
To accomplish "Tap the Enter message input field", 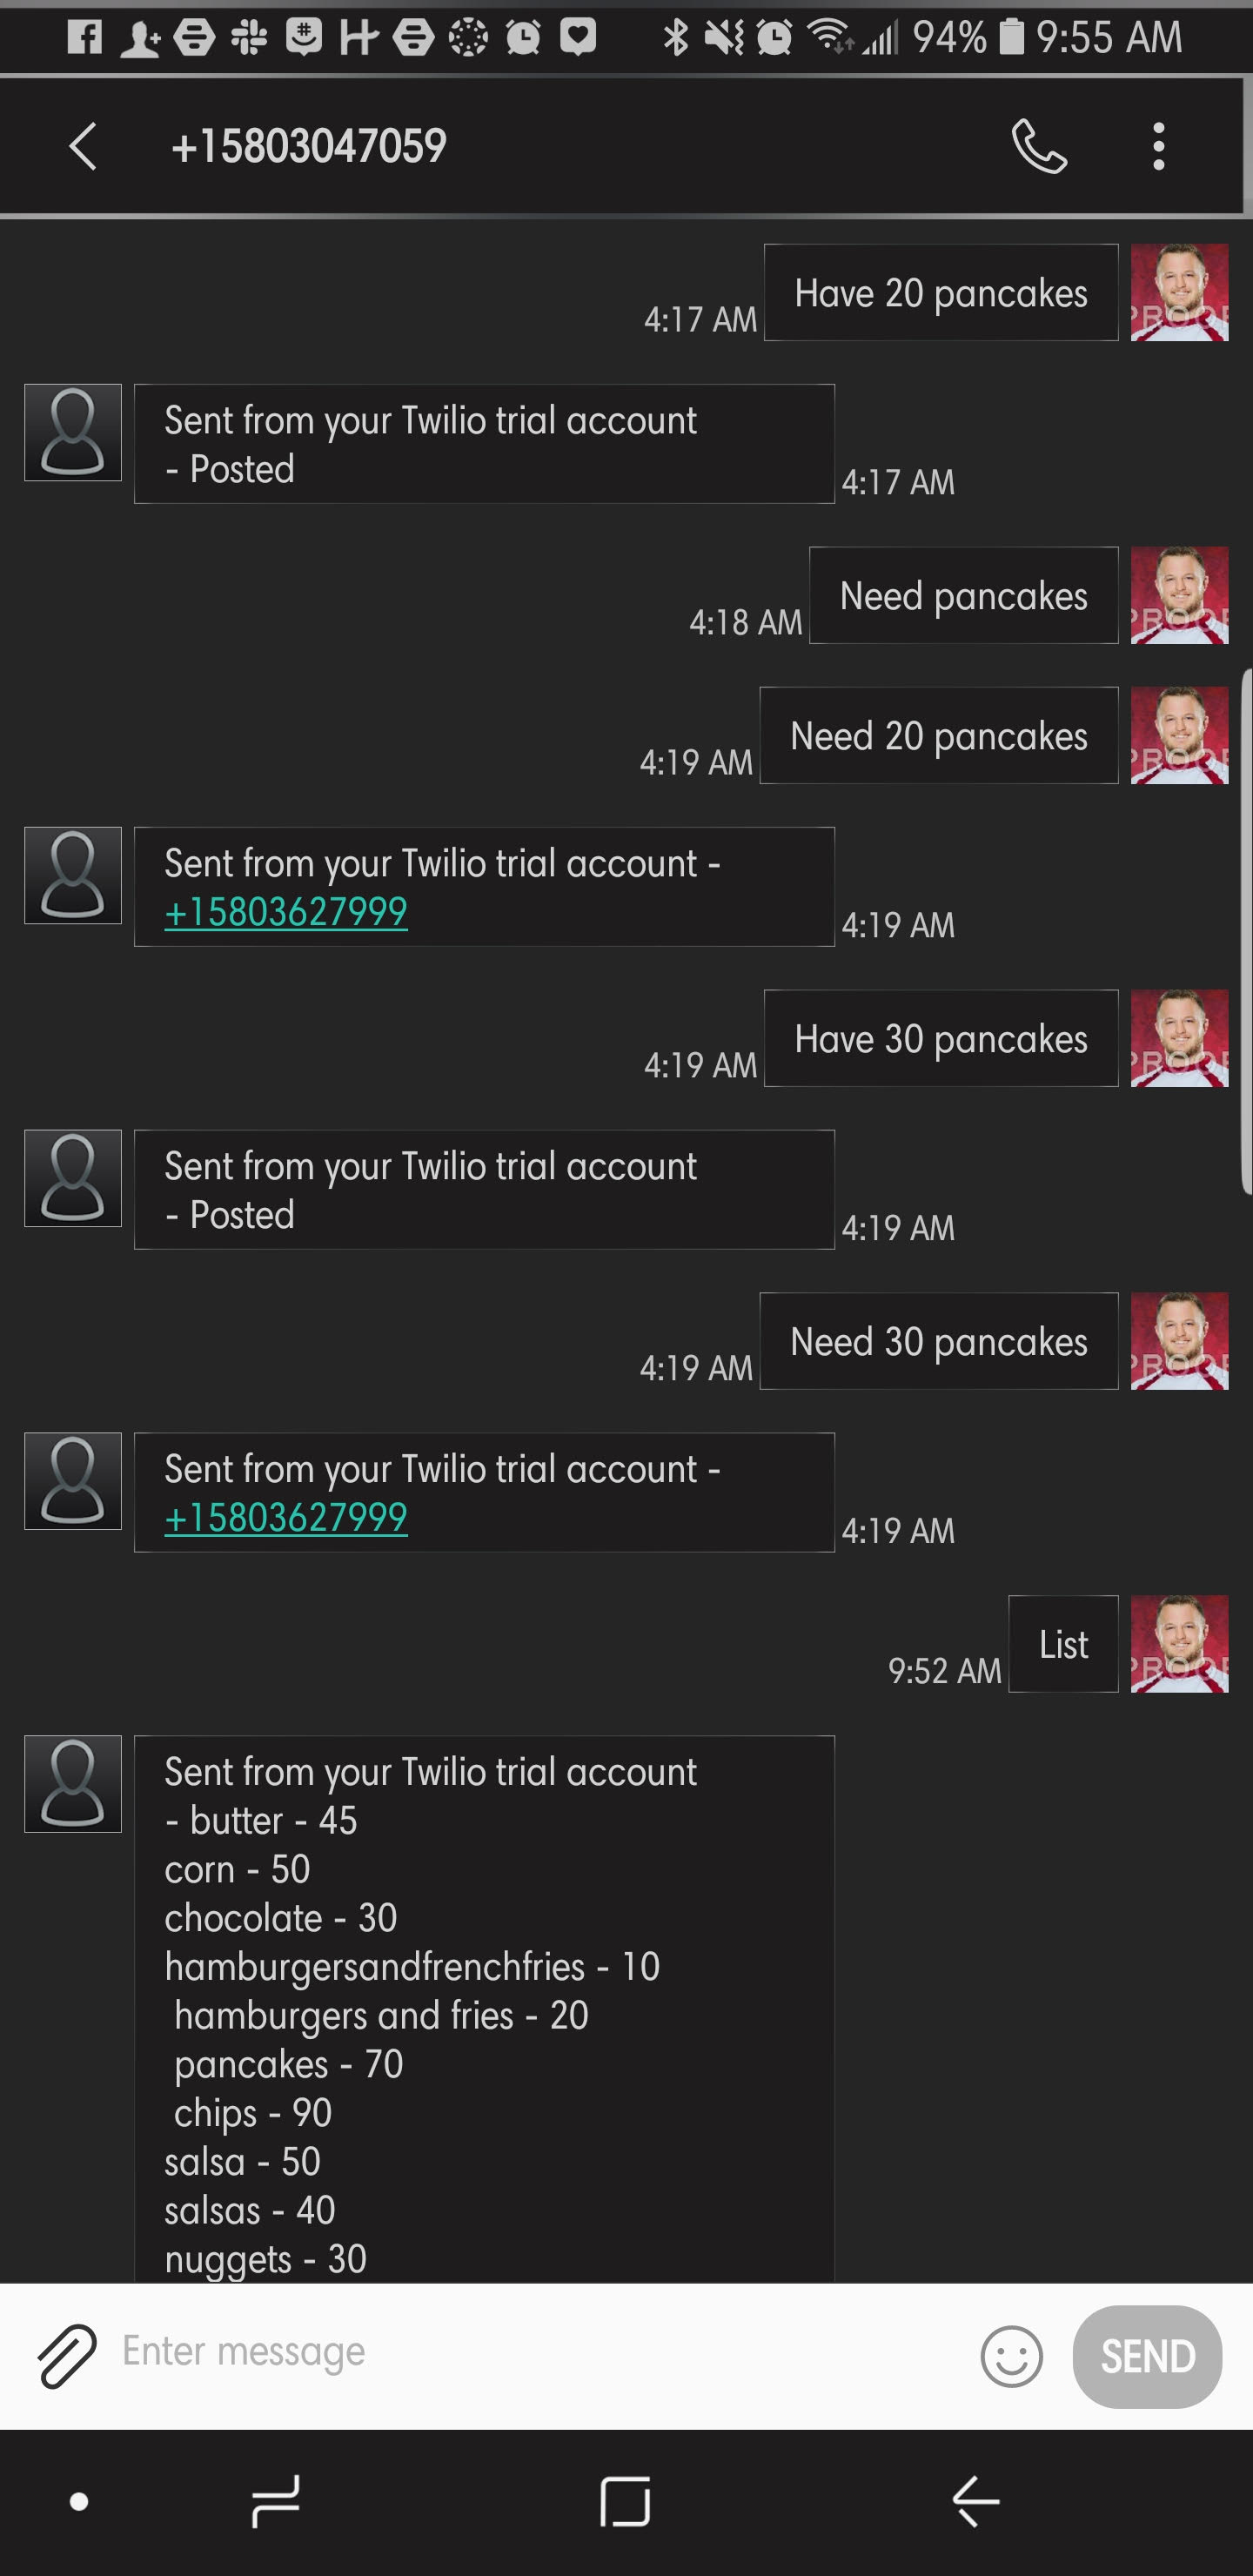I will pyautogui.click(x=540, y=2351).
